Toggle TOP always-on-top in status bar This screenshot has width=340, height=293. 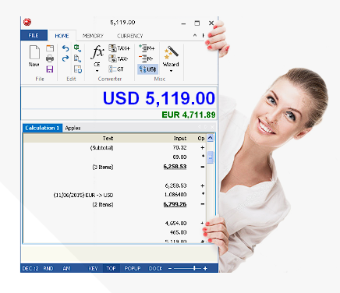coord(111,268)
